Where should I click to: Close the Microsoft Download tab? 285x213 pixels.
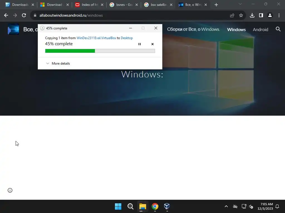click(68, 5)
